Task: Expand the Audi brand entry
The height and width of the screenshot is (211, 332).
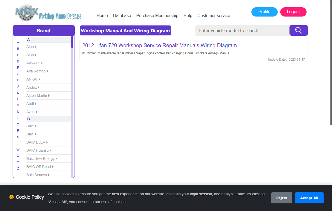Action: point(31,104)
